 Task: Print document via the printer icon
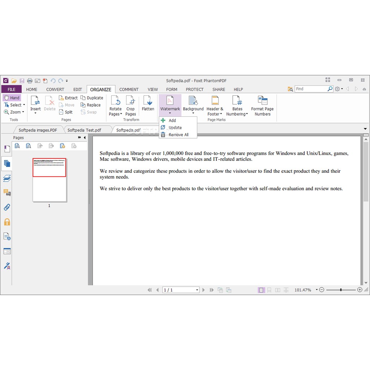[30, 81]
